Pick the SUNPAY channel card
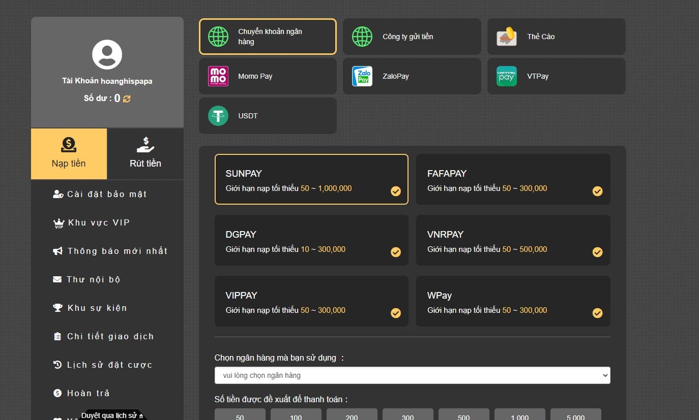699x420 pixels. (311, 179)
